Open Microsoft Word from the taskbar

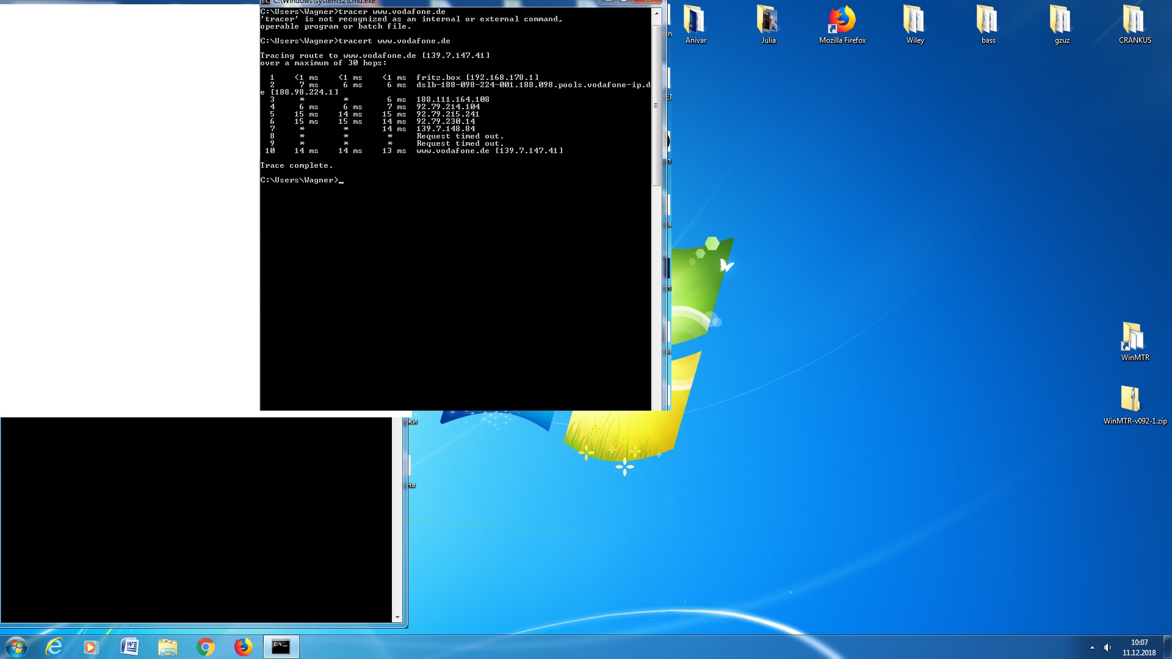(129, 647)
